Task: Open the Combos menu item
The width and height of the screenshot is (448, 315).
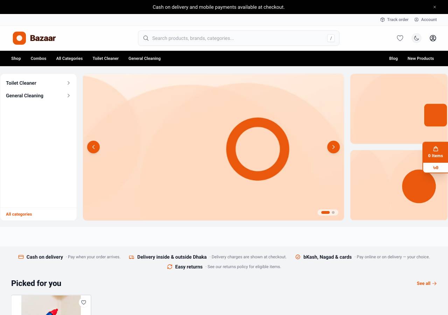Action: tap(38, 58)
